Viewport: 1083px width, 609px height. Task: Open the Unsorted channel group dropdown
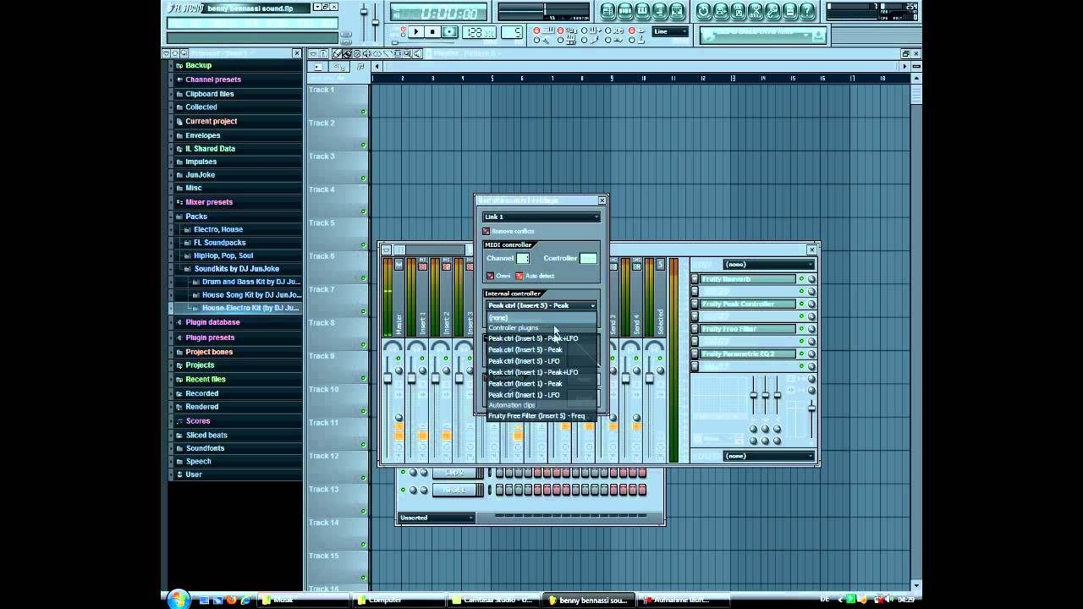pyautogui.click(x=437, y=518)
